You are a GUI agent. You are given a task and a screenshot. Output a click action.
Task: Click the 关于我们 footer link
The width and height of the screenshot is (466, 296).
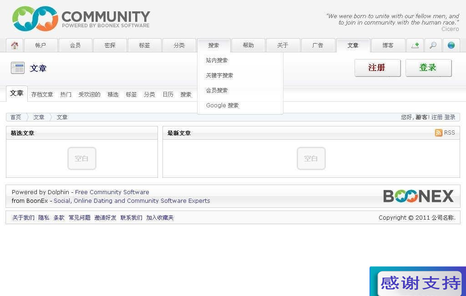click(x=23, y=218)
